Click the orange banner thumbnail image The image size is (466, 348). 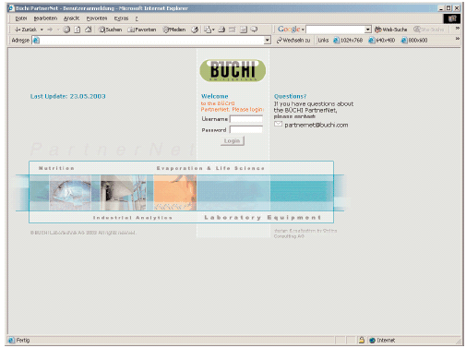(x=174, y=193)
